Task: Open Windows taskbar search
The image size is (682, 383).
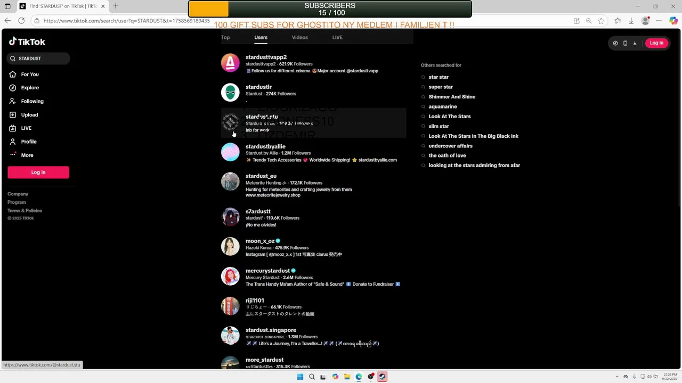Action: [312, 377]
